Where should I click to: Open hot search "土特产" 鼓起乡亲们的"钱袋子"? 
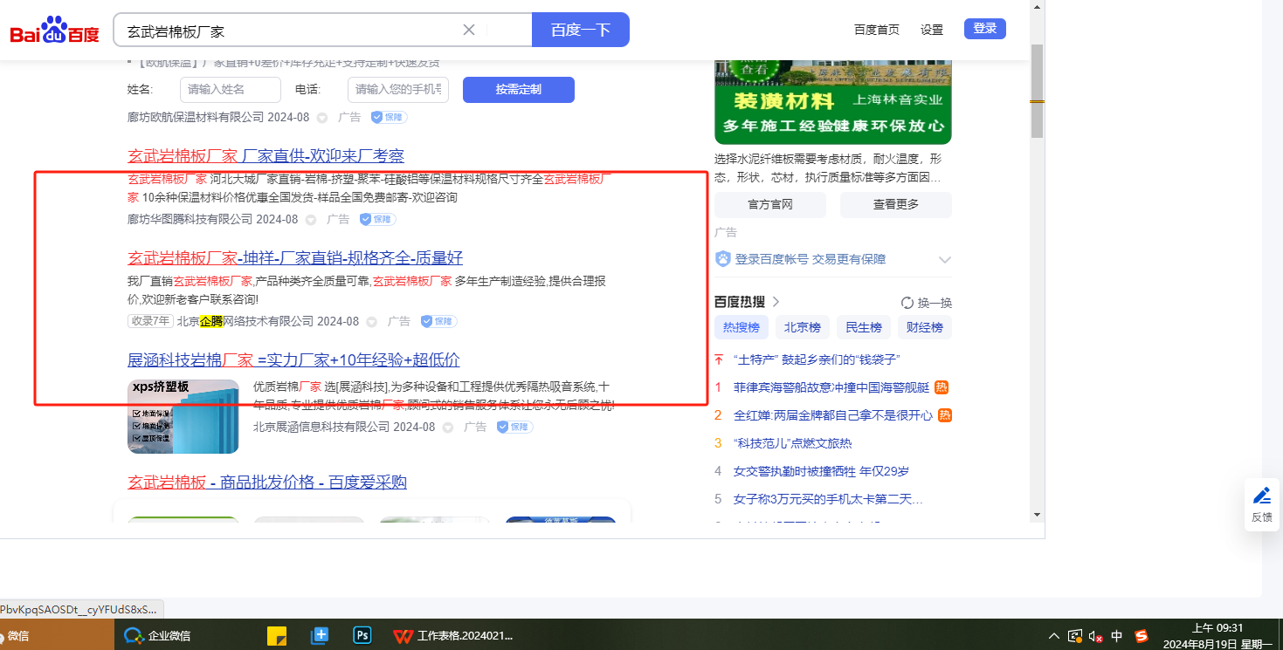tap(817, 359)
